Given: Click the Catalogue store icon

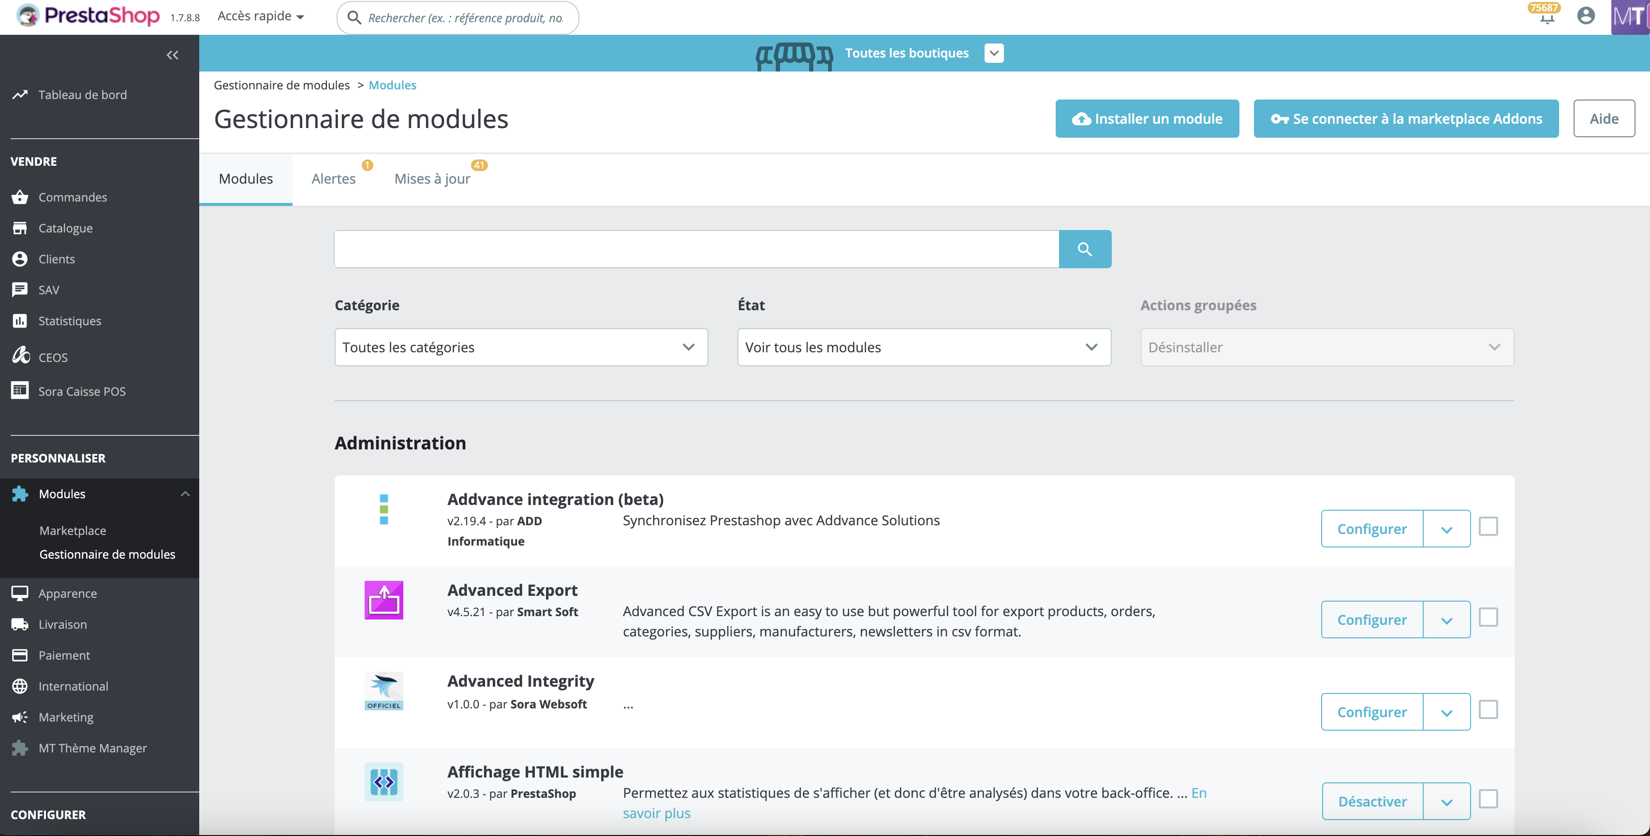Looking at the screenshot, I should coord(20,228).
